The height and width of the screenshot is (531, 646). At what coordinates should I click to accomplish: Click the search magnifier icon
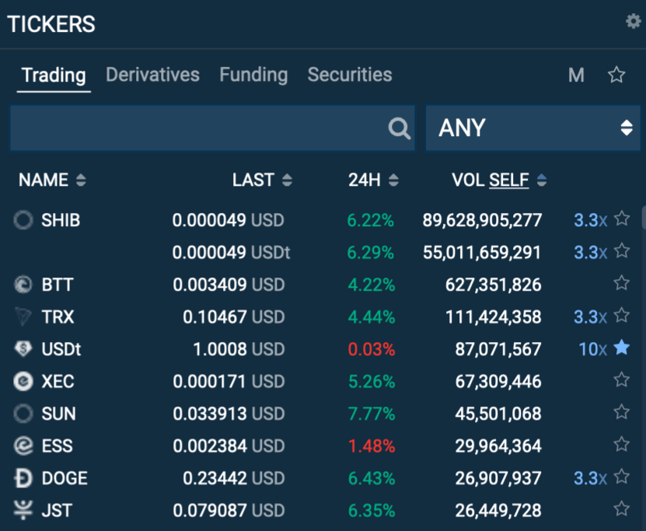pos(400,128)
